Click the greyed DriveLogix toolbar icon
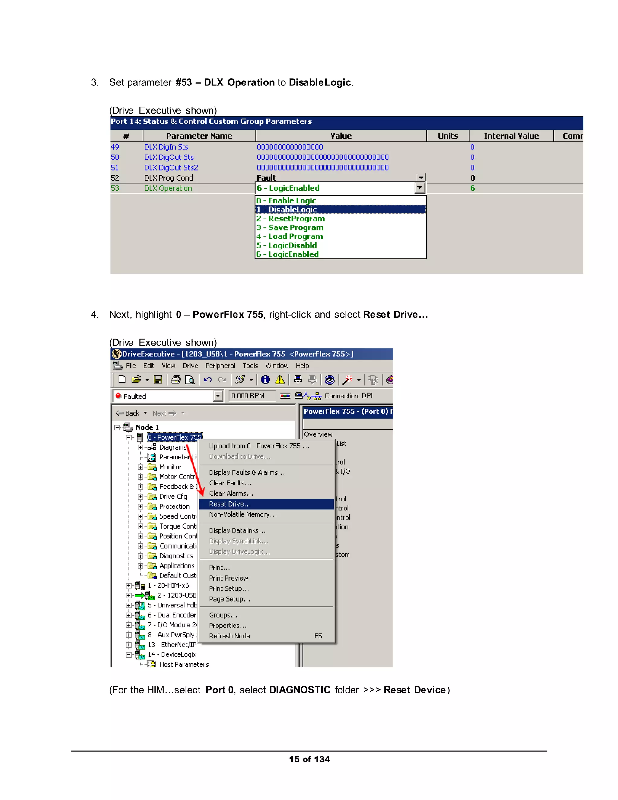Image resolution: width=618 pixels, height=800 pixels. 374,380
